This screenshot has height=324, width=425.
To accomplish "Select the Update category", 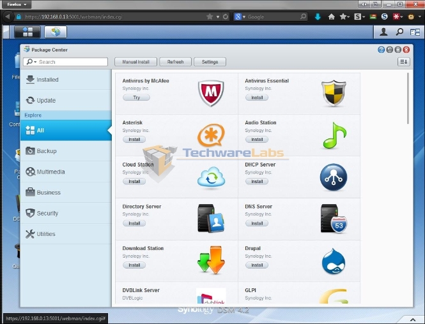I will pos(66,100).
